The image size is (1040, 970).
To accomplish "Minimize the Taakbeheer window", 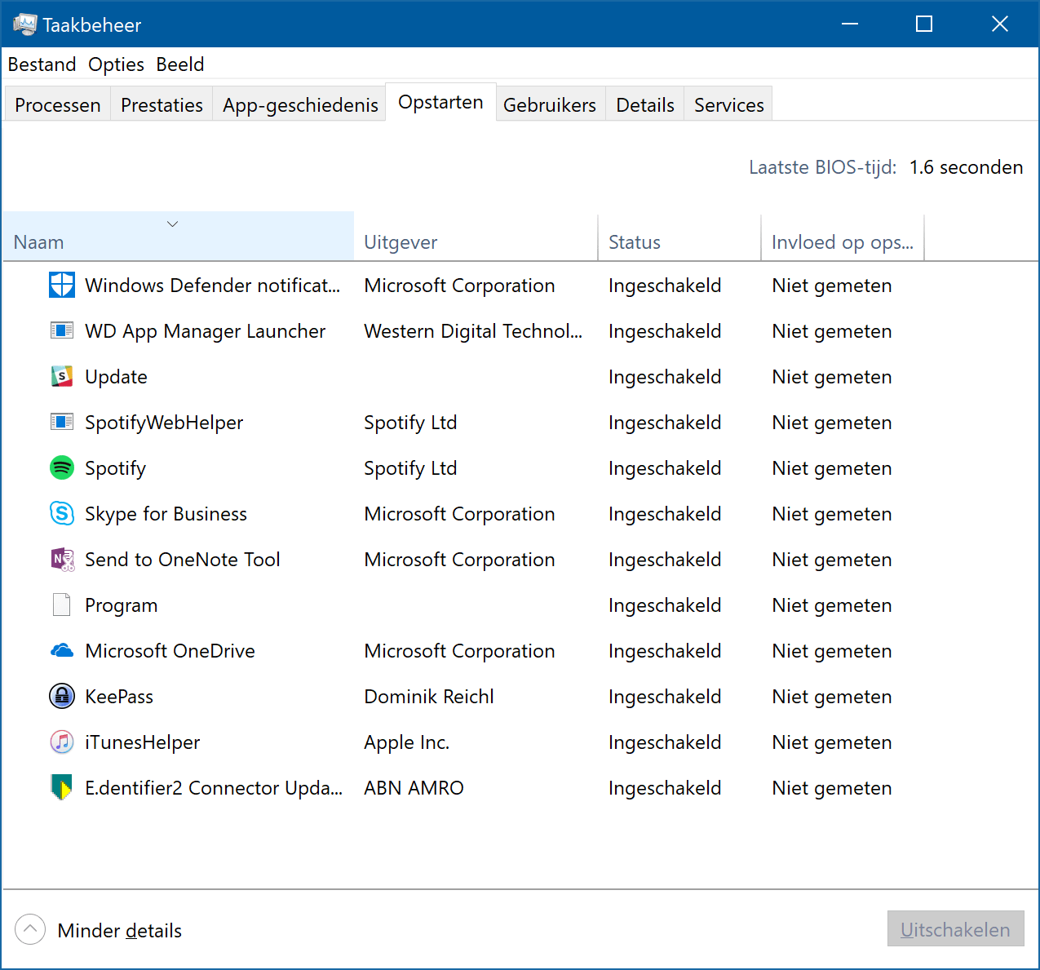I will [850, 24].
